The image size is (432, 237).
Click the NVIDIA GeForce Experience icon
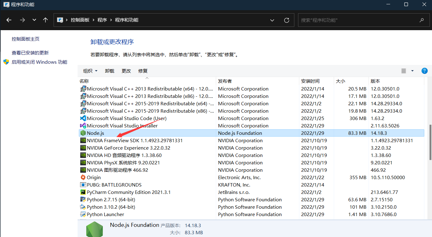click(83, 148)
